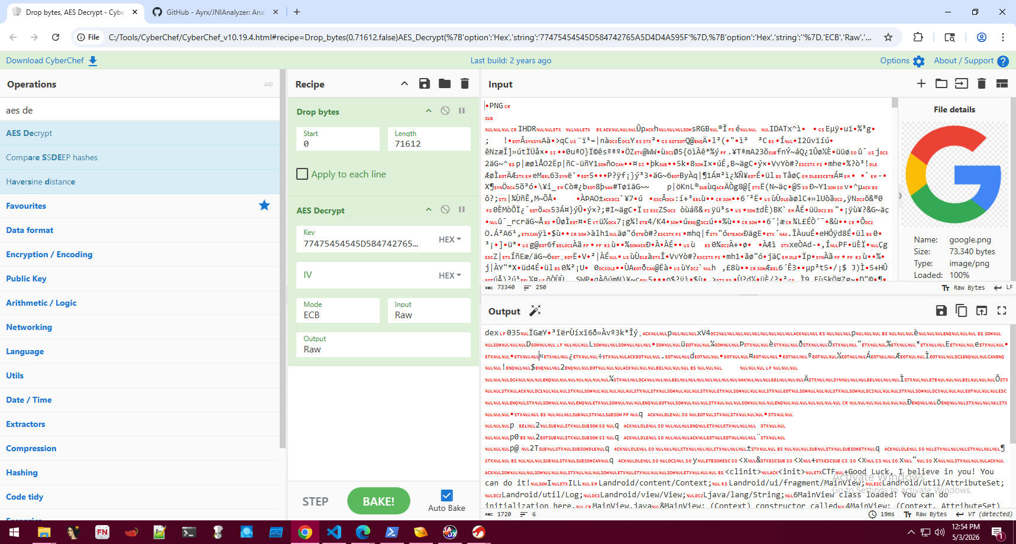Click the Magic wand icon next to Output
1016x544 pixels.
tap(535, 311)
